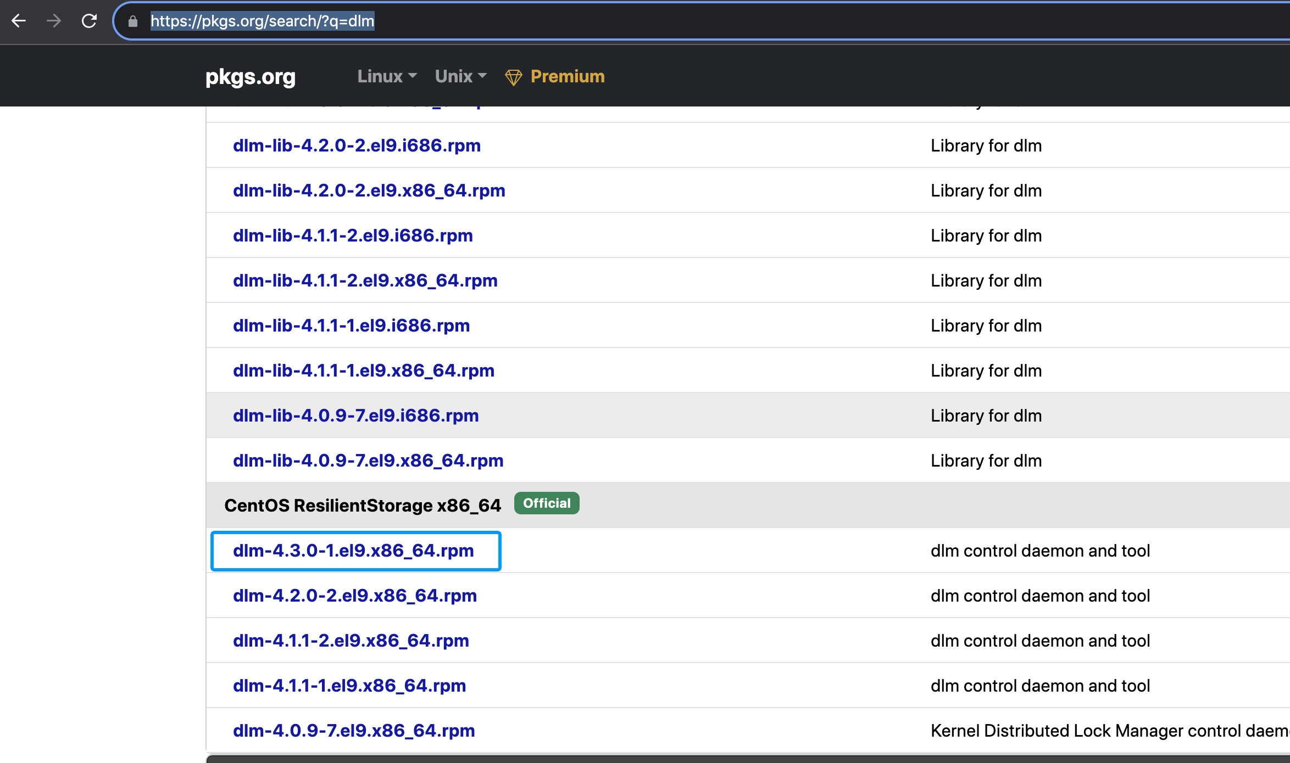Screen dimensions: 1290x763
Task: Click the browser forward arrow
Action: 54,21
